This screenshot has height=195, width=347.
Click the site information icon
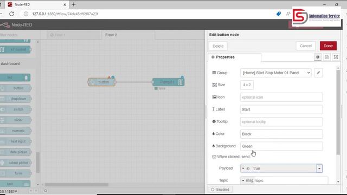[26, 14]
